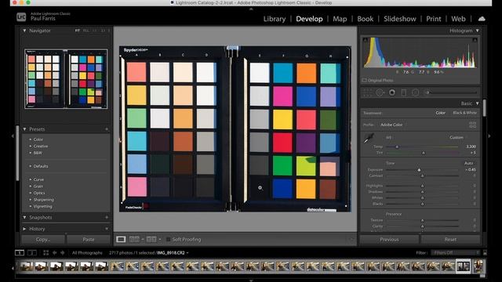Collapse the Navigator panel

[24, 31]
